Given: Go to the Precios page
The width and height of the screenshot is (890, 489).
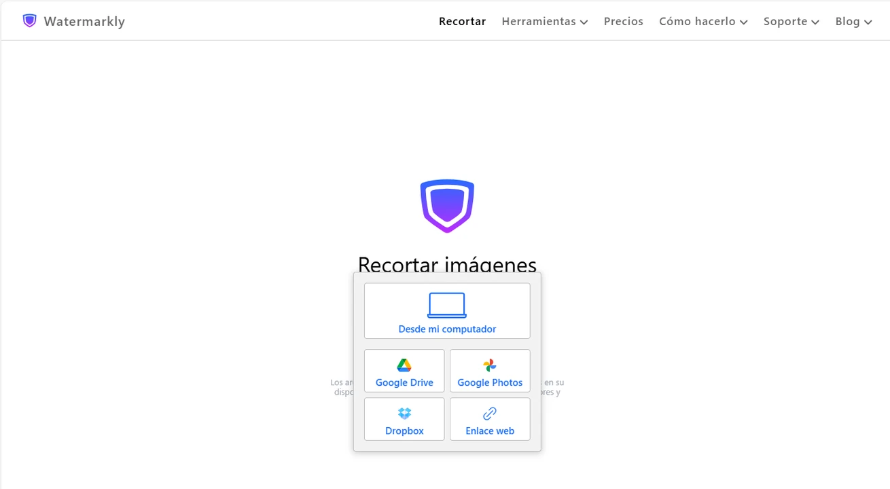Looking at the screenshot, I should coord(623,22).
